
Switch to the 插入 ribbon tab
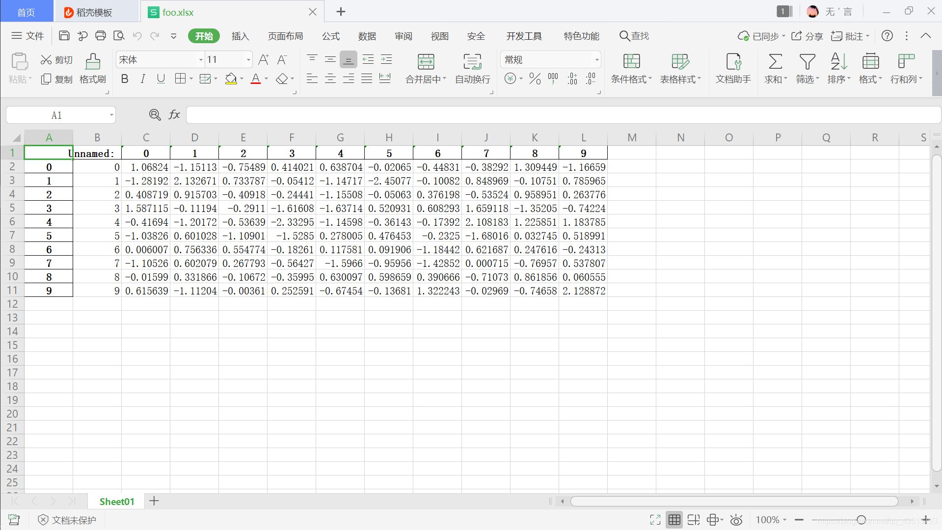point(241,36)
